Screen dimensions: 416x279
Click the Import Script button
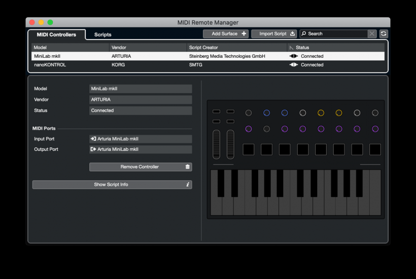274,33
